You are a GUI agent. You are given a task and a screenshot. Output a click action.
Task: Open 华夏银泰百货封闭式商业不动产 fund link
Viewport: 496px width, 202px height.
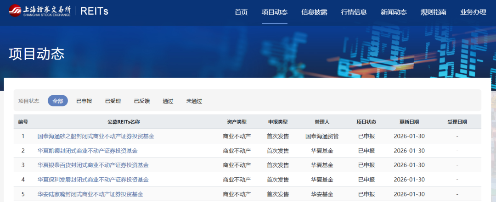tap(93, 165)
